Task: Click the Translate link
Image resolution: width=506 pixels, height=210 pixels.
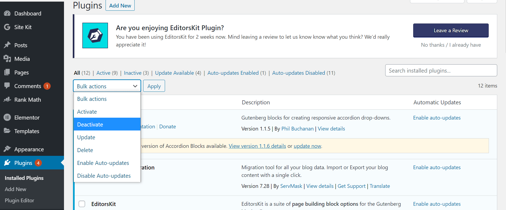Action: [x=380, y=186]
